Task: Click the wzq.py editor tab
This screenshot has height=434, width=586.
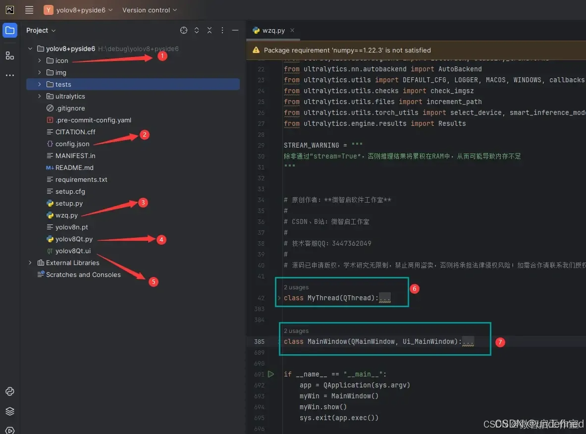Action: (x=273, y=30)
